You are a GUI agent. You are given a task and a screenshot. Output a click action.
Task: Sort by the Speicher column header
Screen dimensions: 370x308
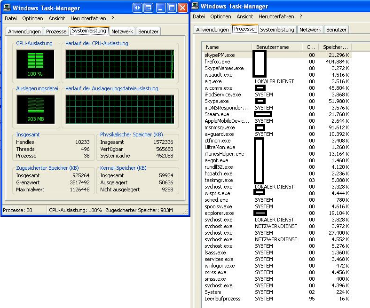click(x=335, y=47)
